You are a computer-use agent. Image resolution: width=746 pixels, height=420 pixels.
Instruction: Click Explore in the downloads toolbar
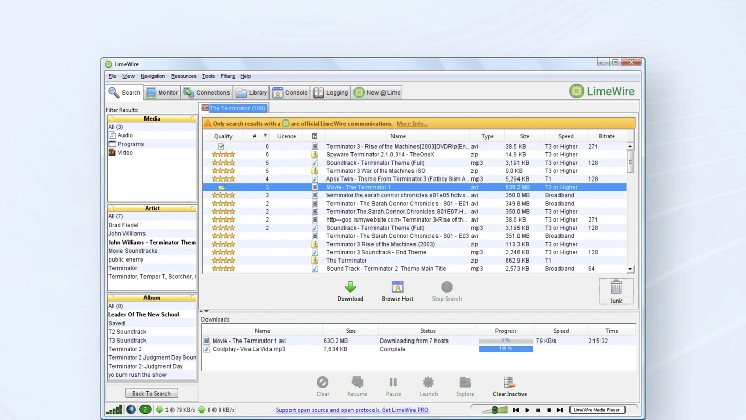click(x=465, y=383)
